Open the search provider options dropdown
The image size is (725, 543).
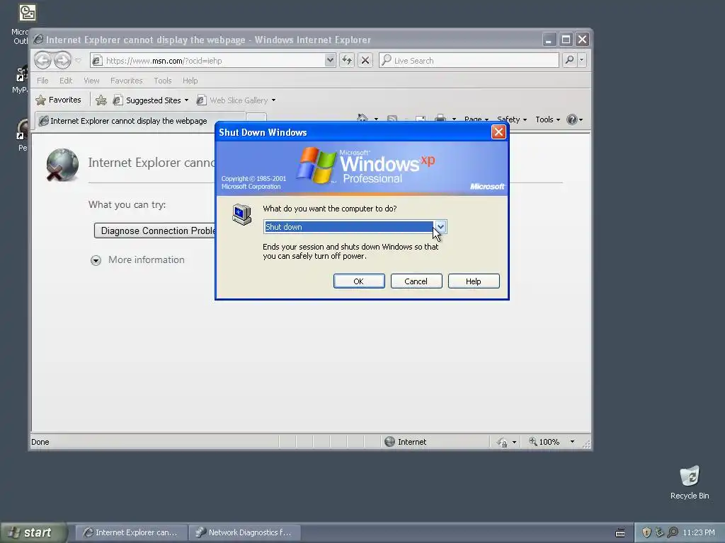pos(582,60)
